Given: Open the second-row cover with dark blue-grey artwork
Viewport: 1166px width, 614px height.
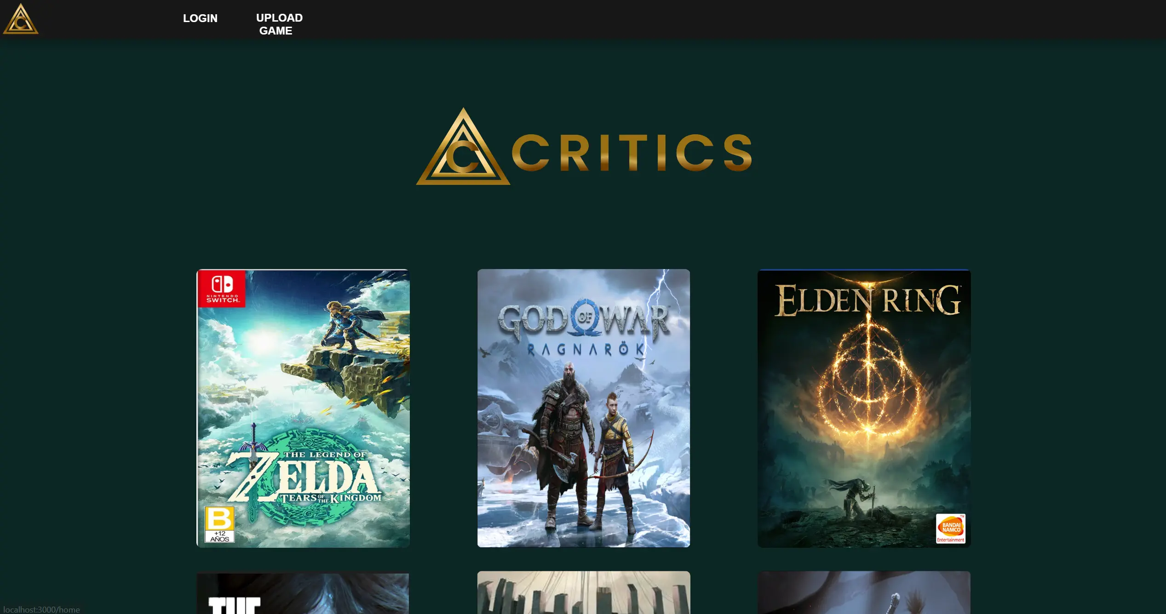Looking at the screenshot, I should (x=864, y=593).
